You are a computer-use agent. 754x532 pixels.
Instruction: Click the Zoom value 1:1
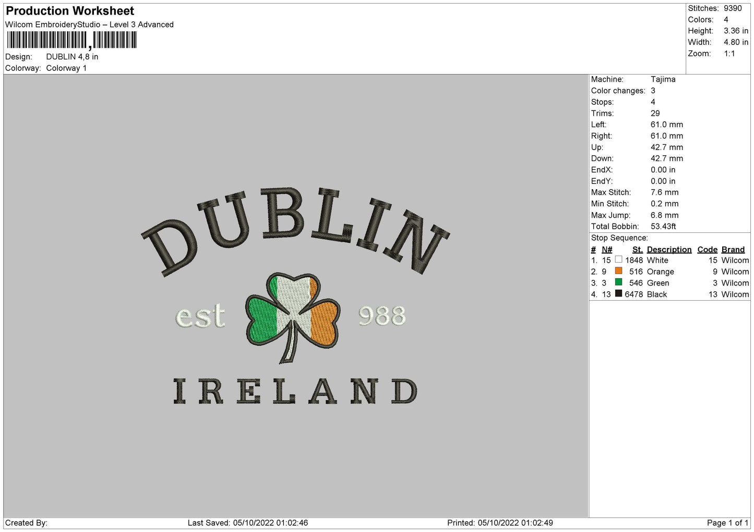point(729,54)
